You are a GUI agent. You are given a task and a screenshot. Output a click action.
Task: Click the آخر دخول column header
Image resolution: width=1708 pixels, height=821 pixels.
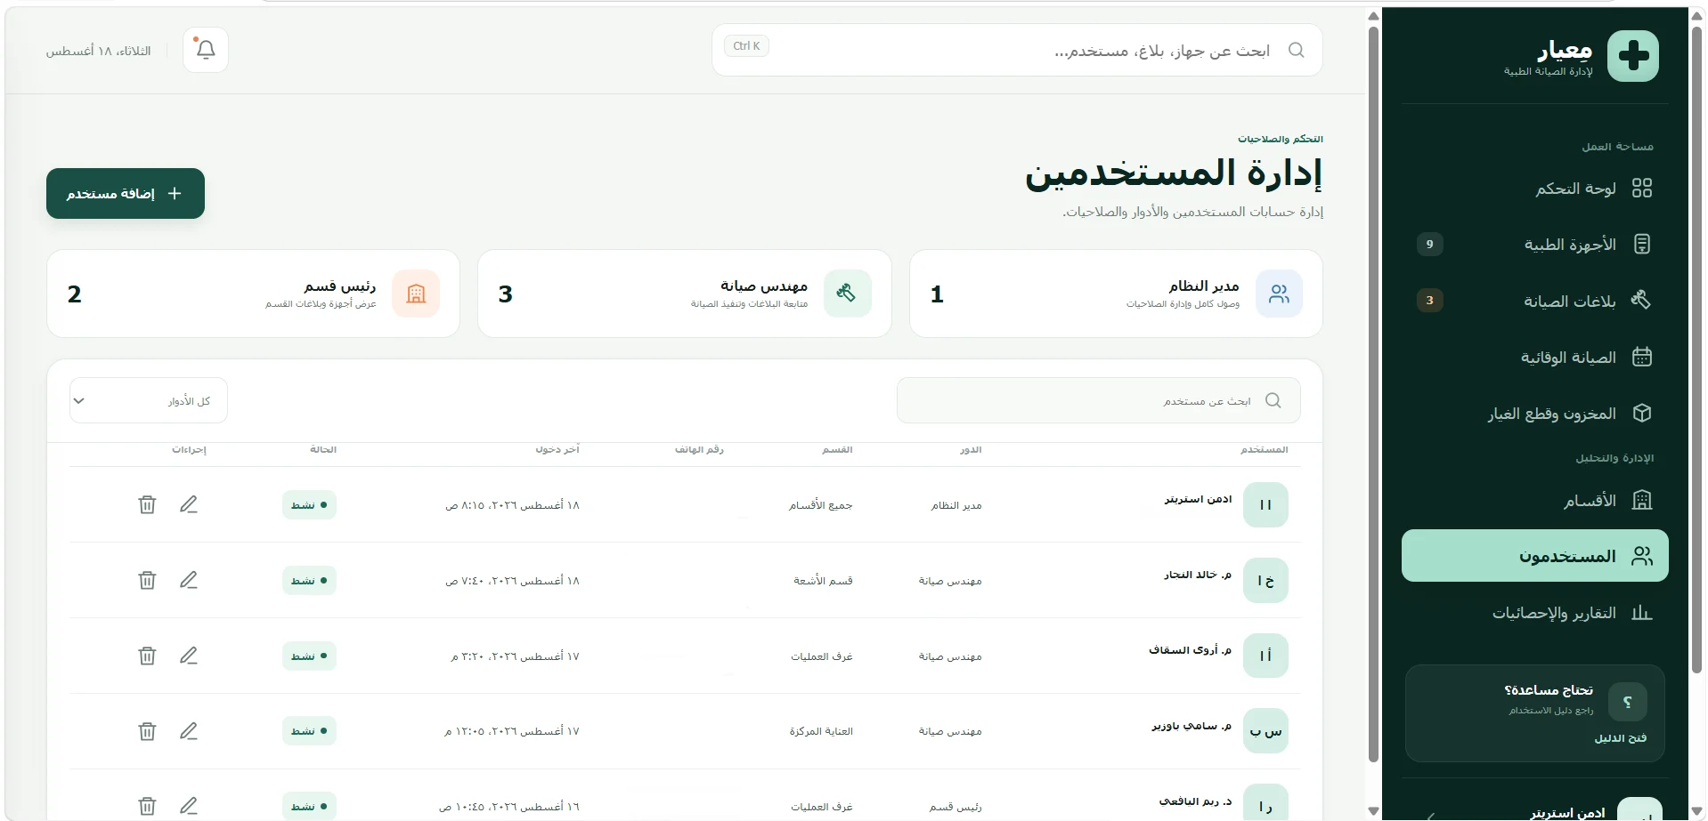coord(557,450)
